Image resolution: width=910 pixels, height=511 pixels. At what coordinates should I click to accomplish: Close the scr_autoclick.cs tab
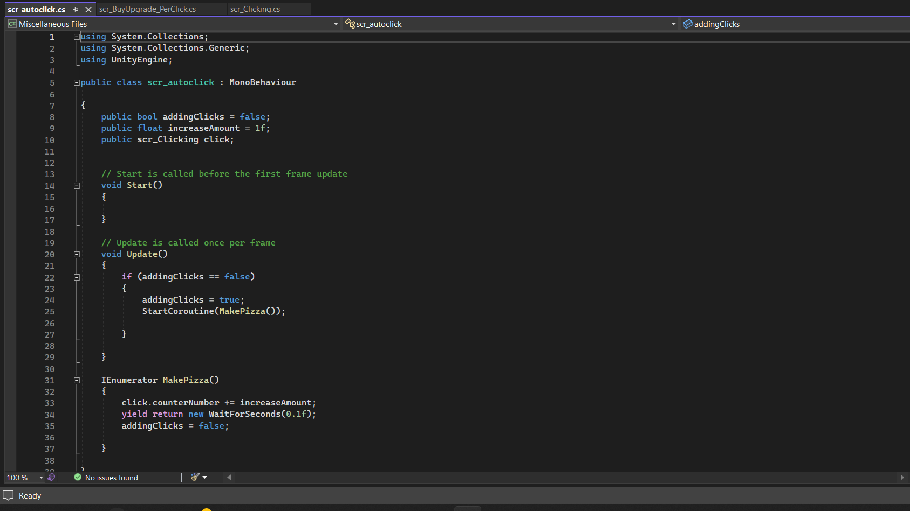coord(88,10)
